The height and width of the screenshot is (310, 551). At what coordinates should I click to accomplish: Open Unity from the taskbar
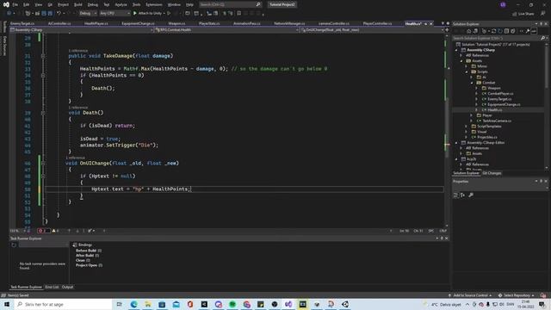point(345,304)
